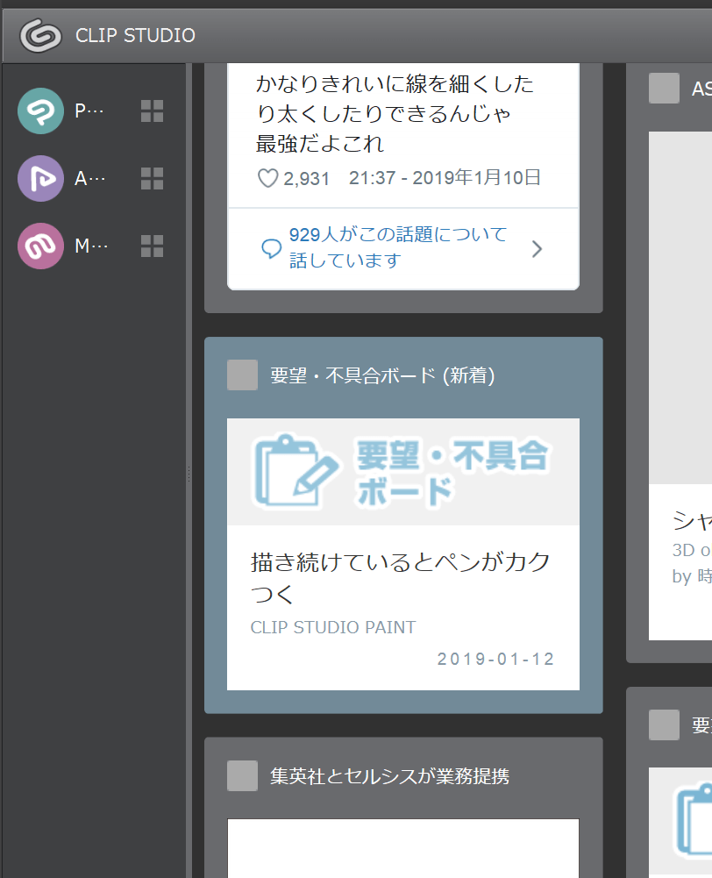
Task: Click the CLIP STUDIO title text
Action: (135, 35)
